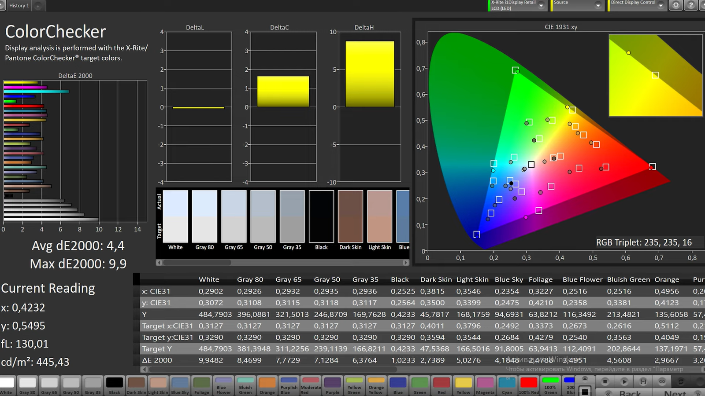This screenshot has width=705, height=396.
Task: Select the 100% Red color swatch
Action: point(528,382)
